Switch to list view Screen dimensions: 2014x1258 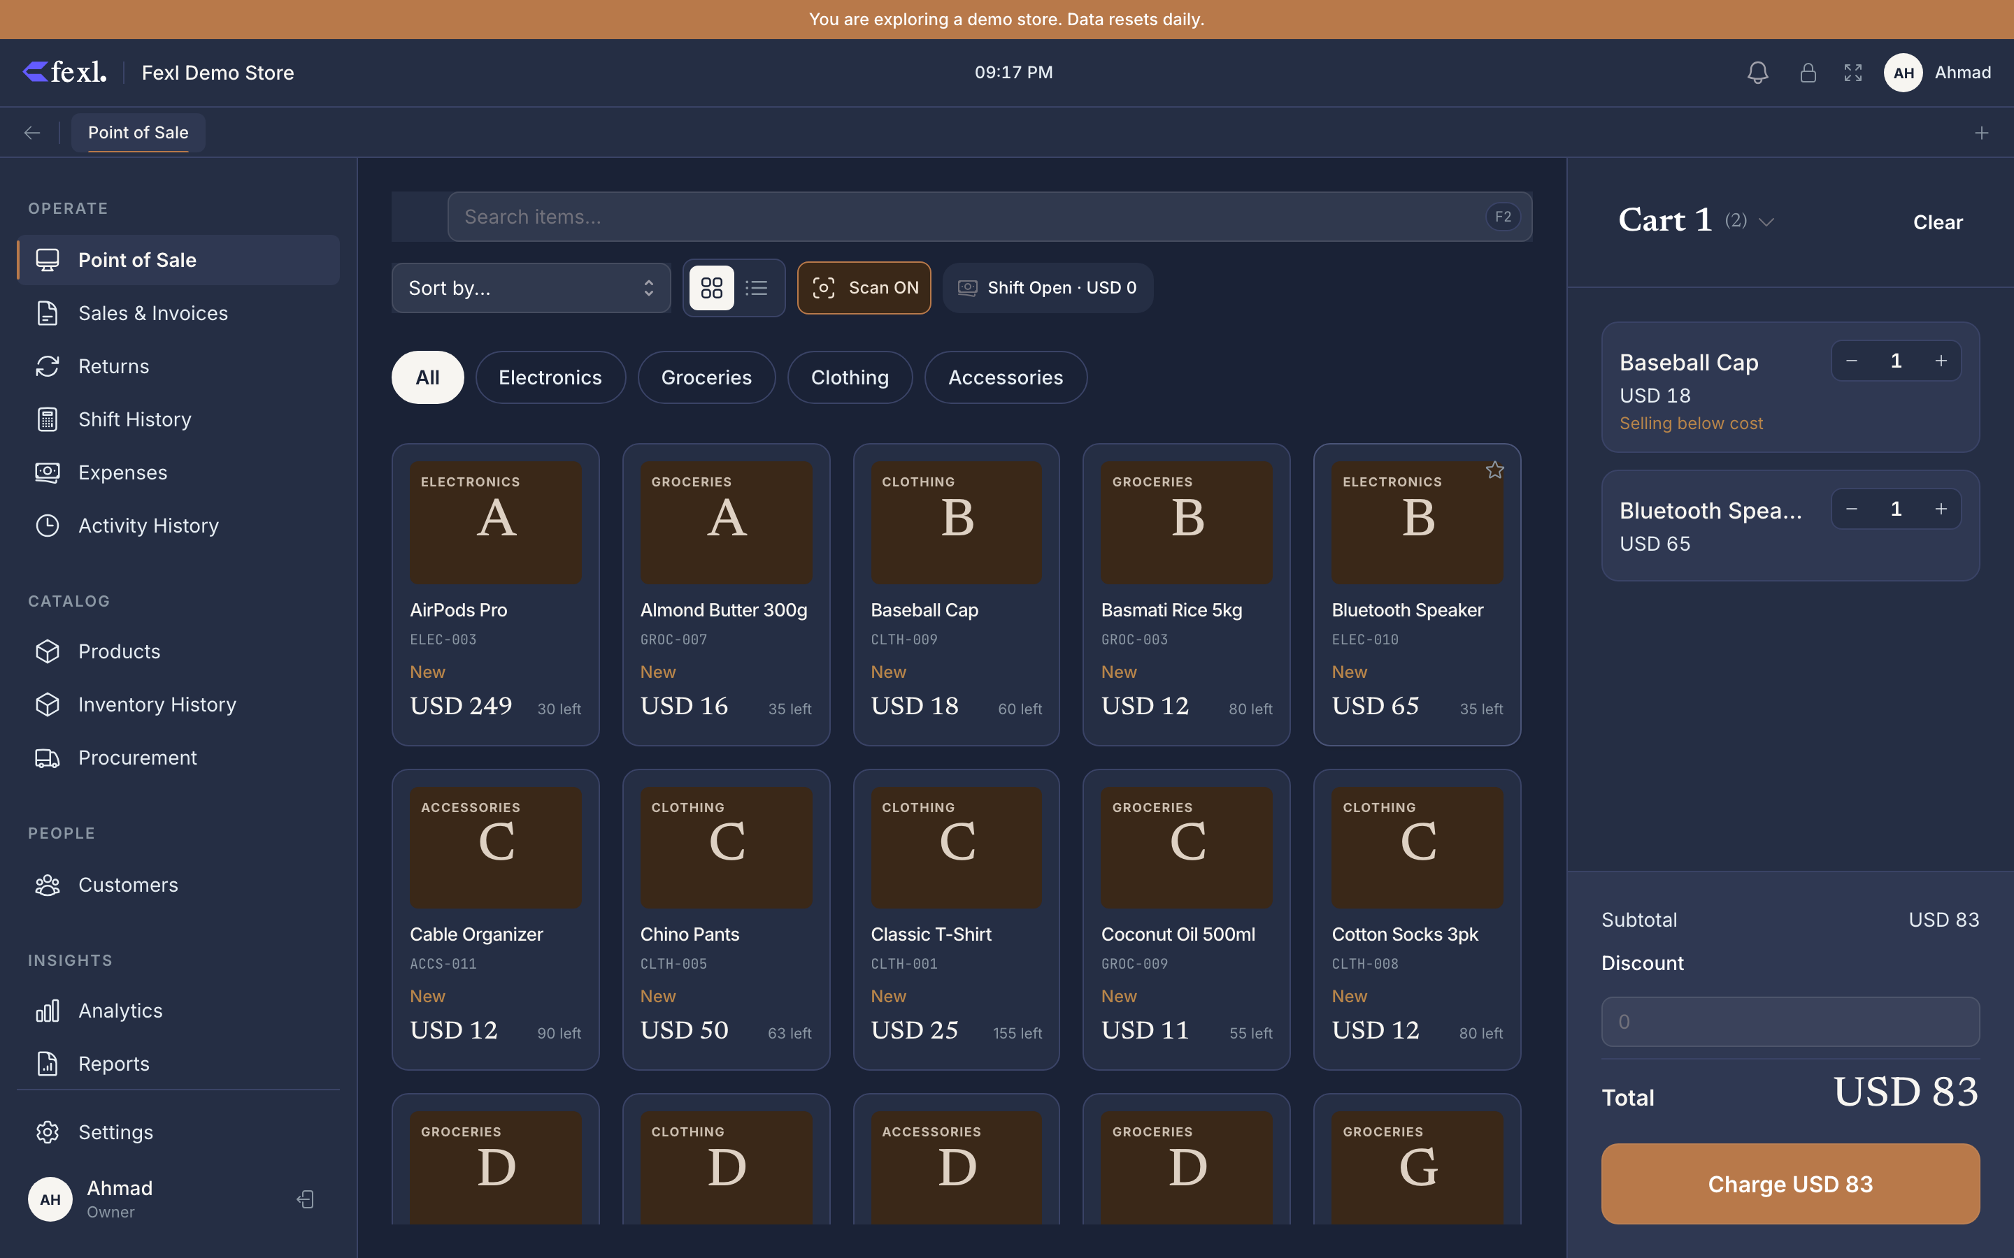[757, 288]
